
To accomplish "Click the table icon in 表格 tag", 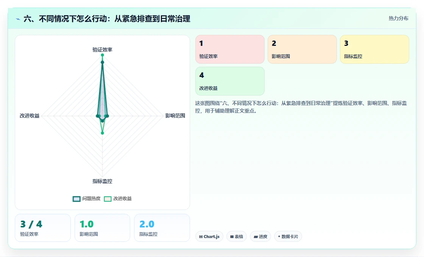I will (x=232, y=237).
